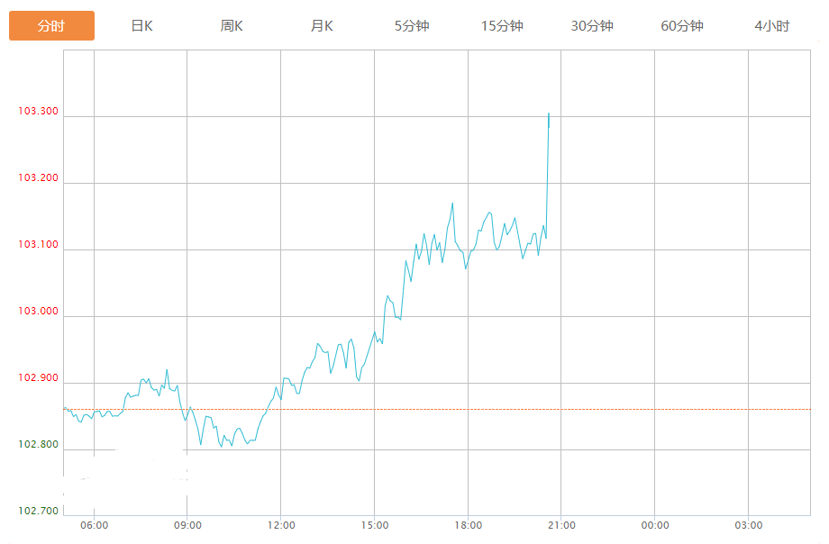
Task: Click the 00:00 time axis label
Action: point(655,526)
